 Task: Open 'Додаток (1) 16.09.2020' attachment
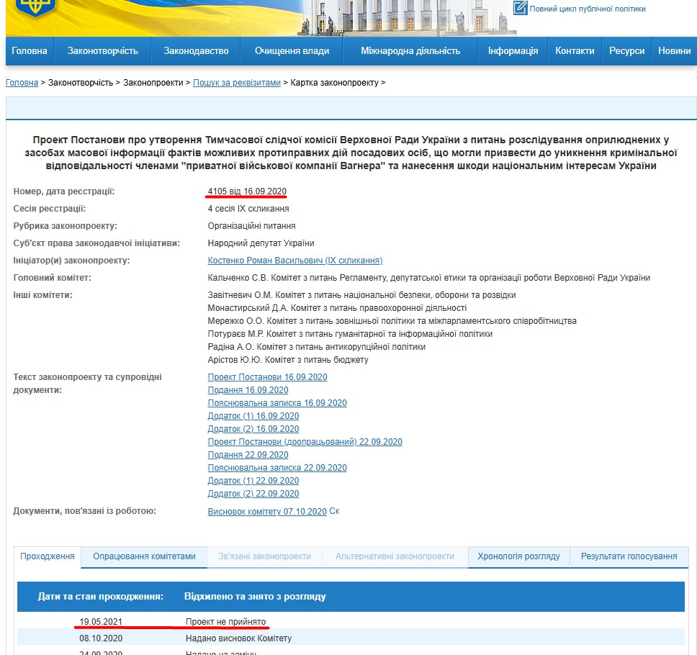tap(253, 416)
